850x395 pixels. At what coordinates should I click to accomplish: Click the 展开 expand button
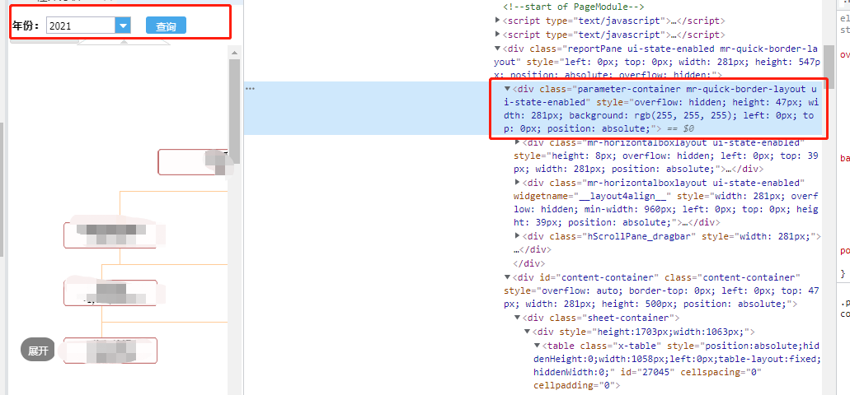[38, 351]
